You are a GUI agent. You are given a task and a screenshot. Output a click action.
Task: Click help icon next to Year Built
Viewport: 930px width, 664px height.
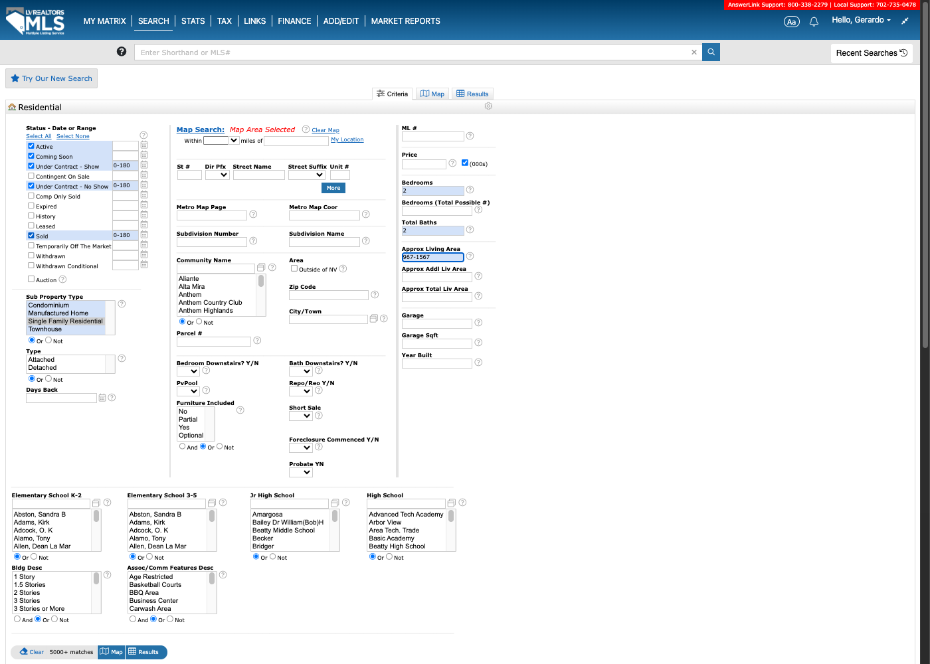478,363
